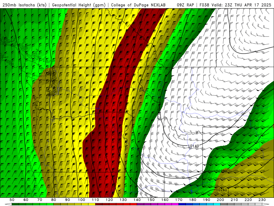Click the magenta color bar band between 150 and 160
The height and width of the screenshot is (206, 274).
pyautogui.click(x=158, y=204)
